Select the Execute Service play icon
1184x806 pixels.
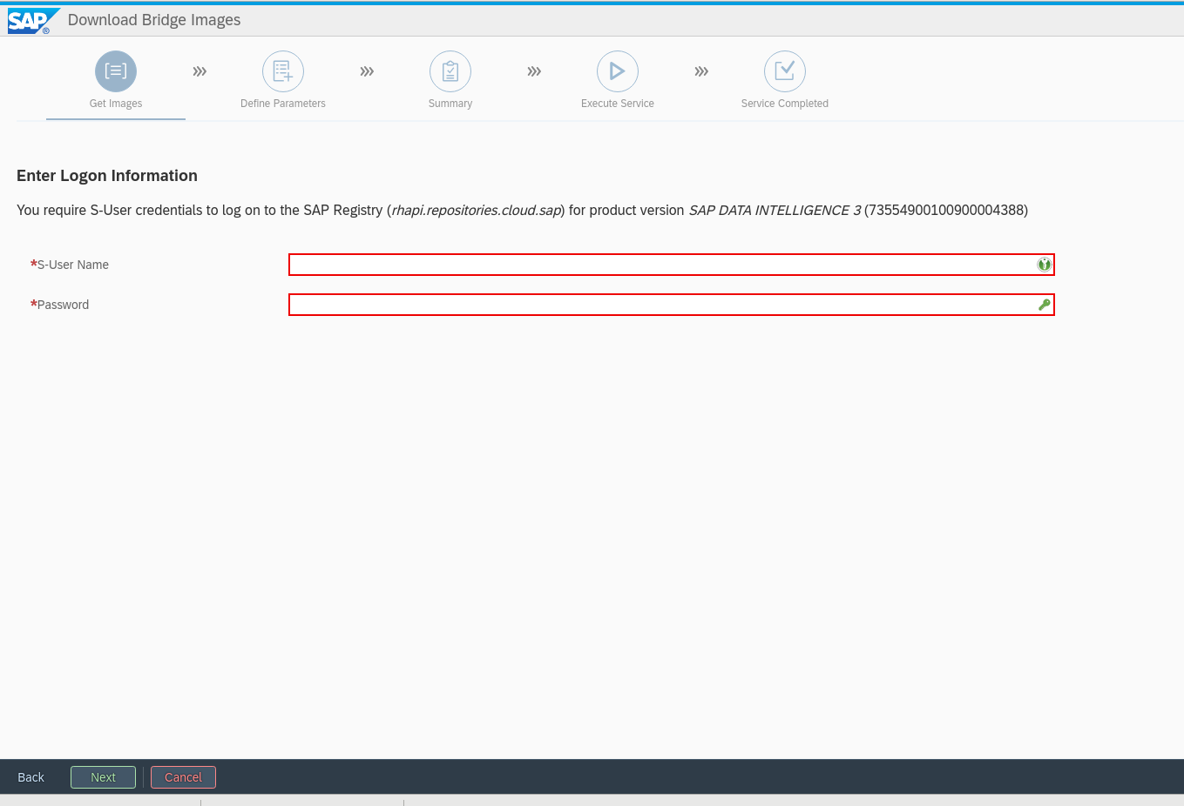618,71
